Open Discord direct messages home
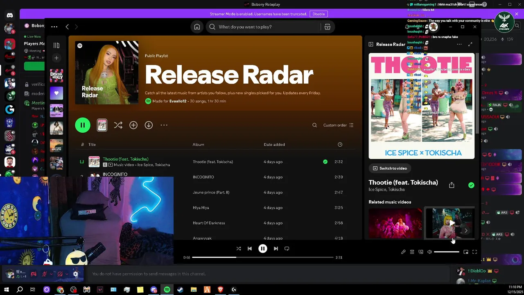524x295 pixels. tap(10, 15)
